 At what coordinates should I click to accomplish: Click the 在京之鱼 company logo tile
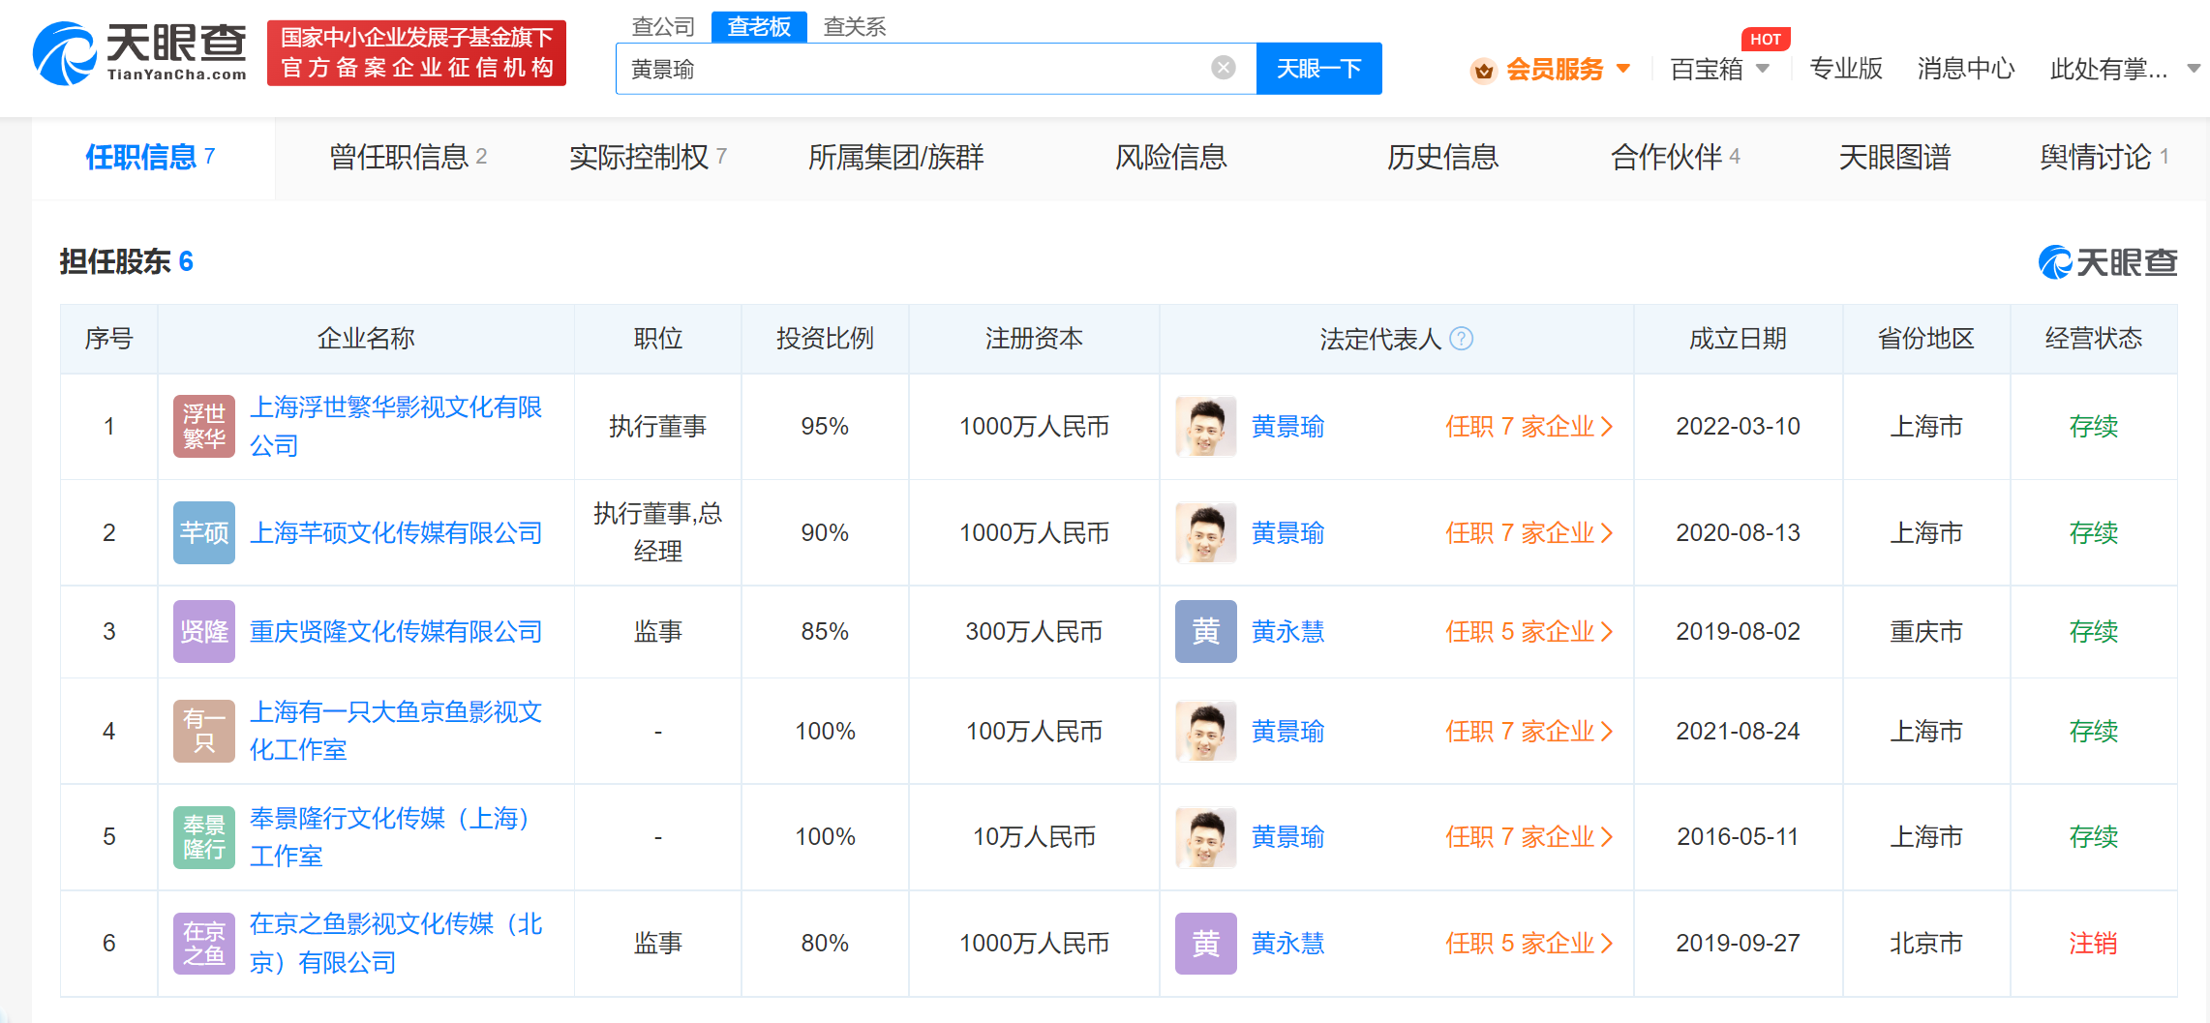tap(204, 944)
